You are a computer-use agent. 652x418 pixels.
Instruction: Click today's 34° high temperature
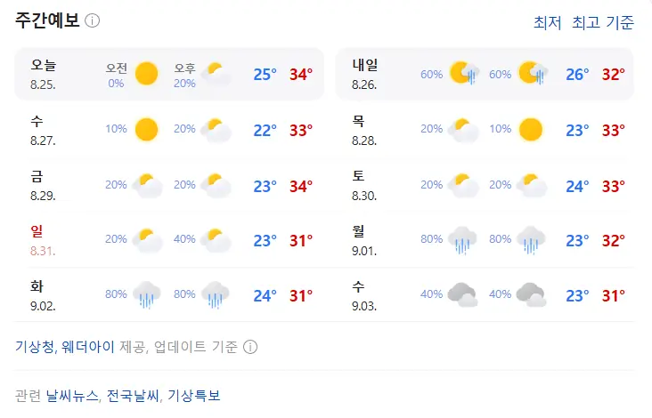(301, 75)
